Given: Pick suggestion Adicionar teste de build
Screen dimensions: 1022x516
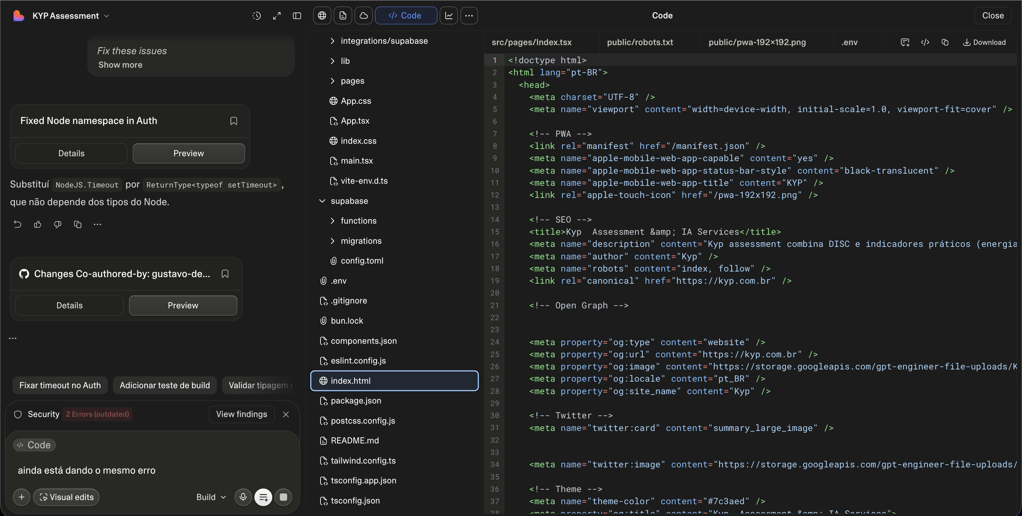Looking at the screenshot, I should point(165,385).
